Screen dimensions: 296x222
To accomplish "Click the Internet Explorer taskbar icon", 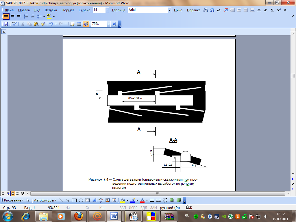I will [x=26, y=216].
